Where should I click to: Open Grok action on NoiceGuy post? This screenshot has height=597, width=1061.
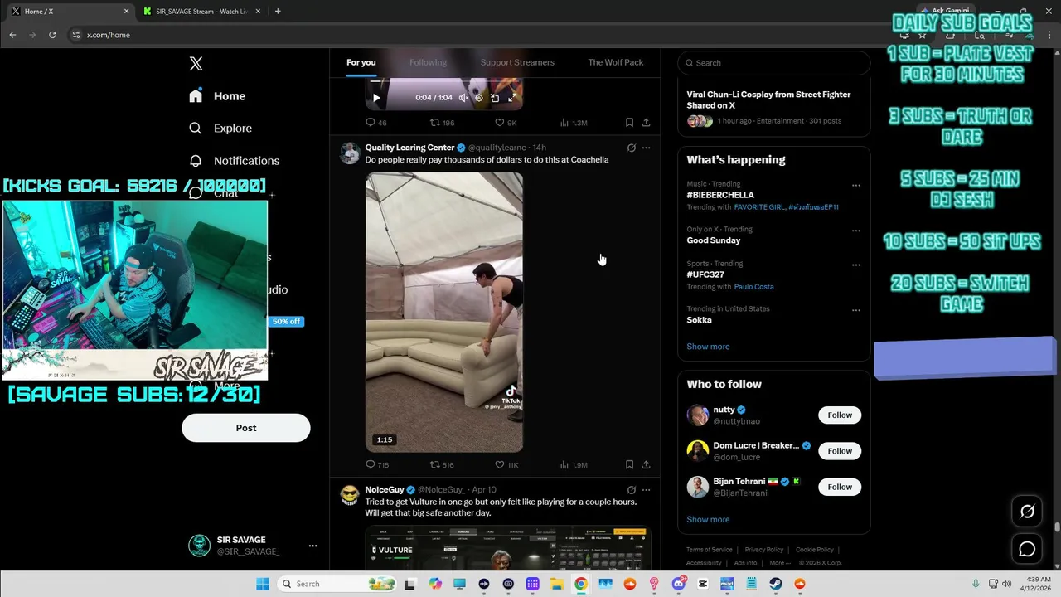[631, 490]
